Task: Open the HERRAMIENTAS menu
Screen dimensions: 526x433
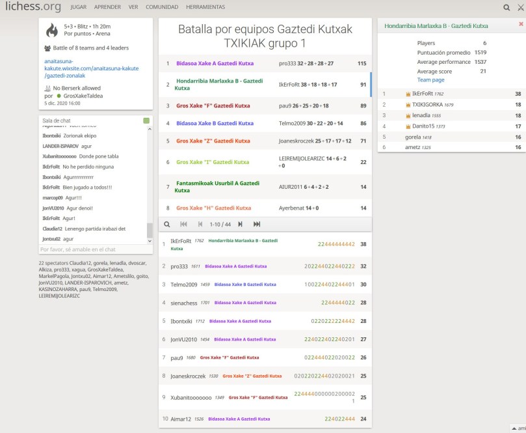Action: [205, 7]
